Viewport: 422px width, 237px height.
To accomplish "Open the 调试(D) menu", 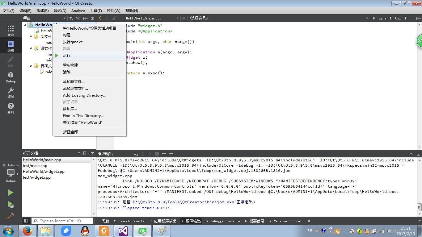I will point(60,10).
